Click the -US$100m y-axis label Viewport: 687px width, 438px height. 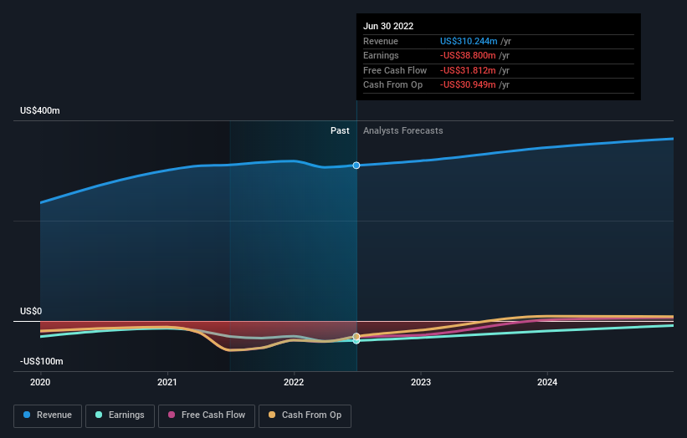pos(42,361)
